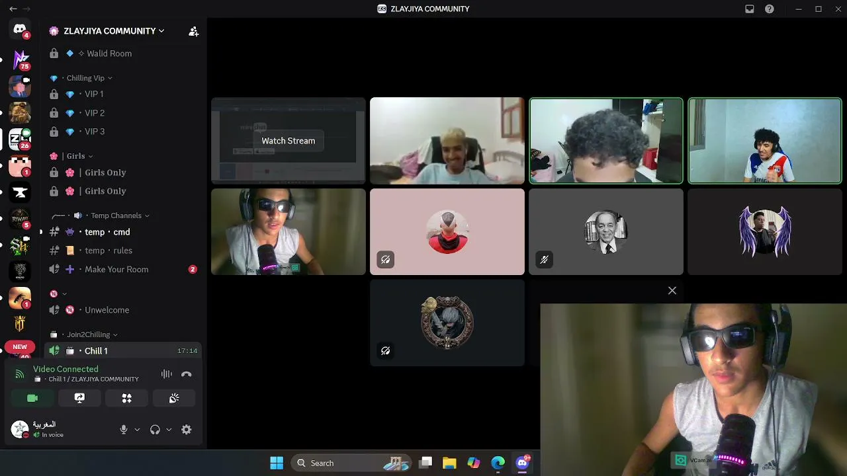
Task: Deafen using the headphones button
Action: pyautogui.click(x=155, y=430)
